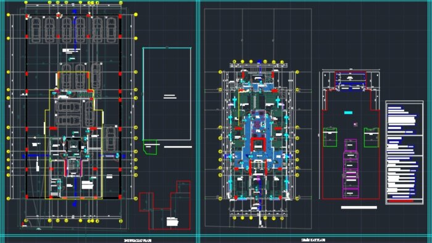Click the notes legend table on the right
432x243 pixels.
coord(404,152)
